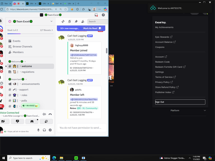Click the Discord Search field

point(98,21)
